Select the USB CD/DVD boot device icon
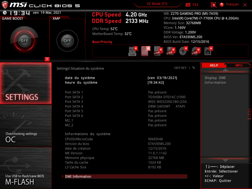The width and height of the screenshot is (252, 189). [x=196, y=51]
